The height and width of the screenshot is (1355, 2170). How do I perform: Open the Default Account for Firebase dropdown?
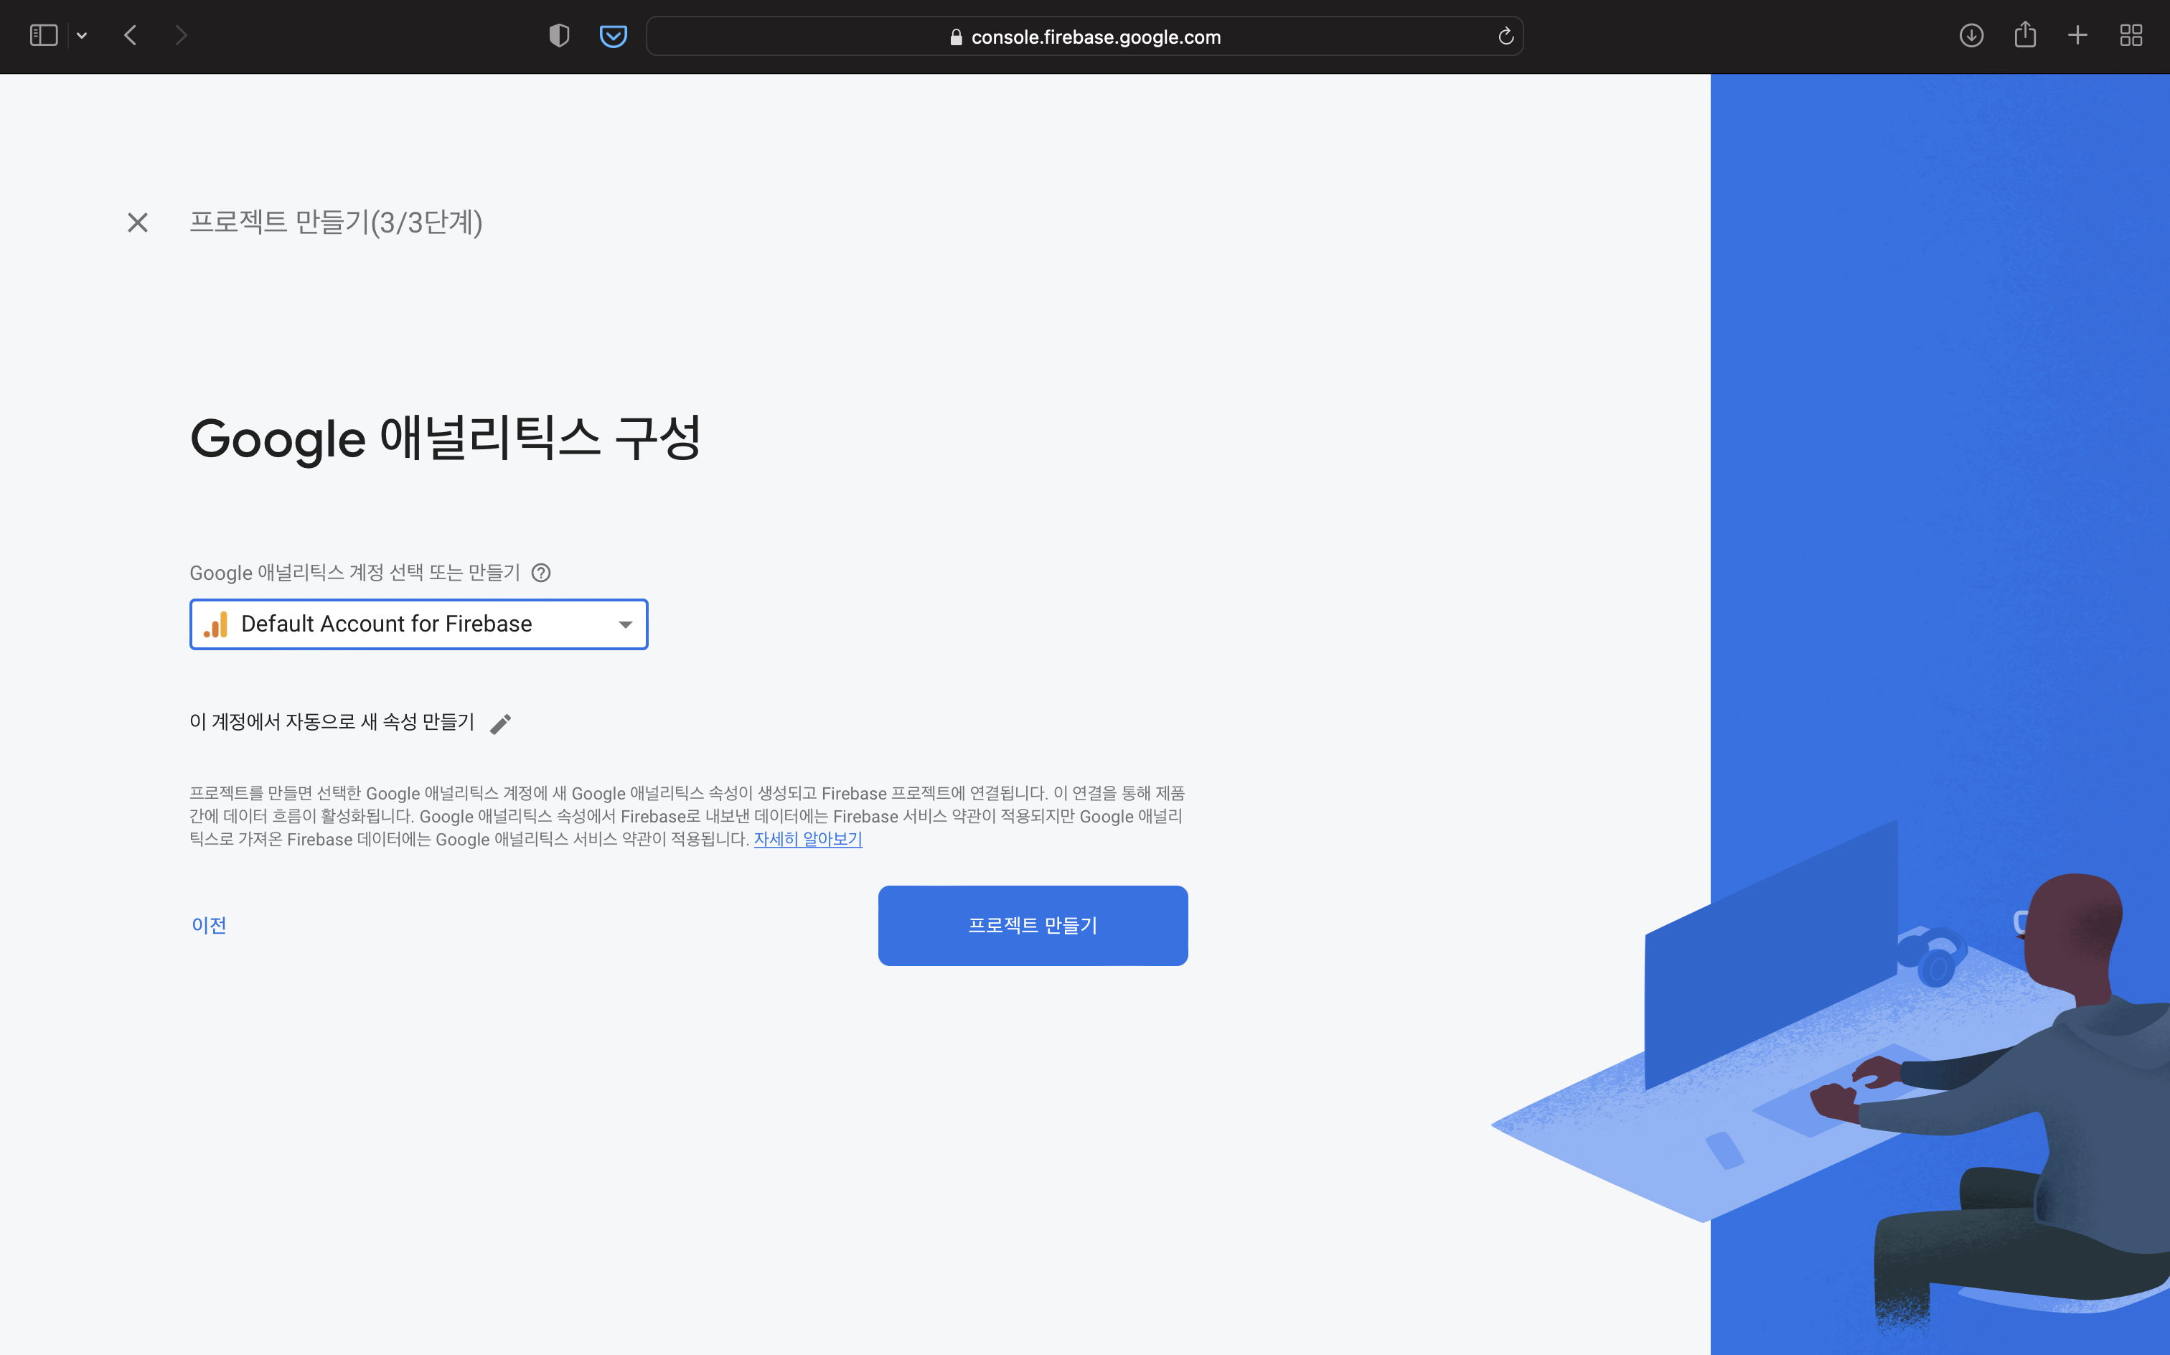[x=418, y=624]
